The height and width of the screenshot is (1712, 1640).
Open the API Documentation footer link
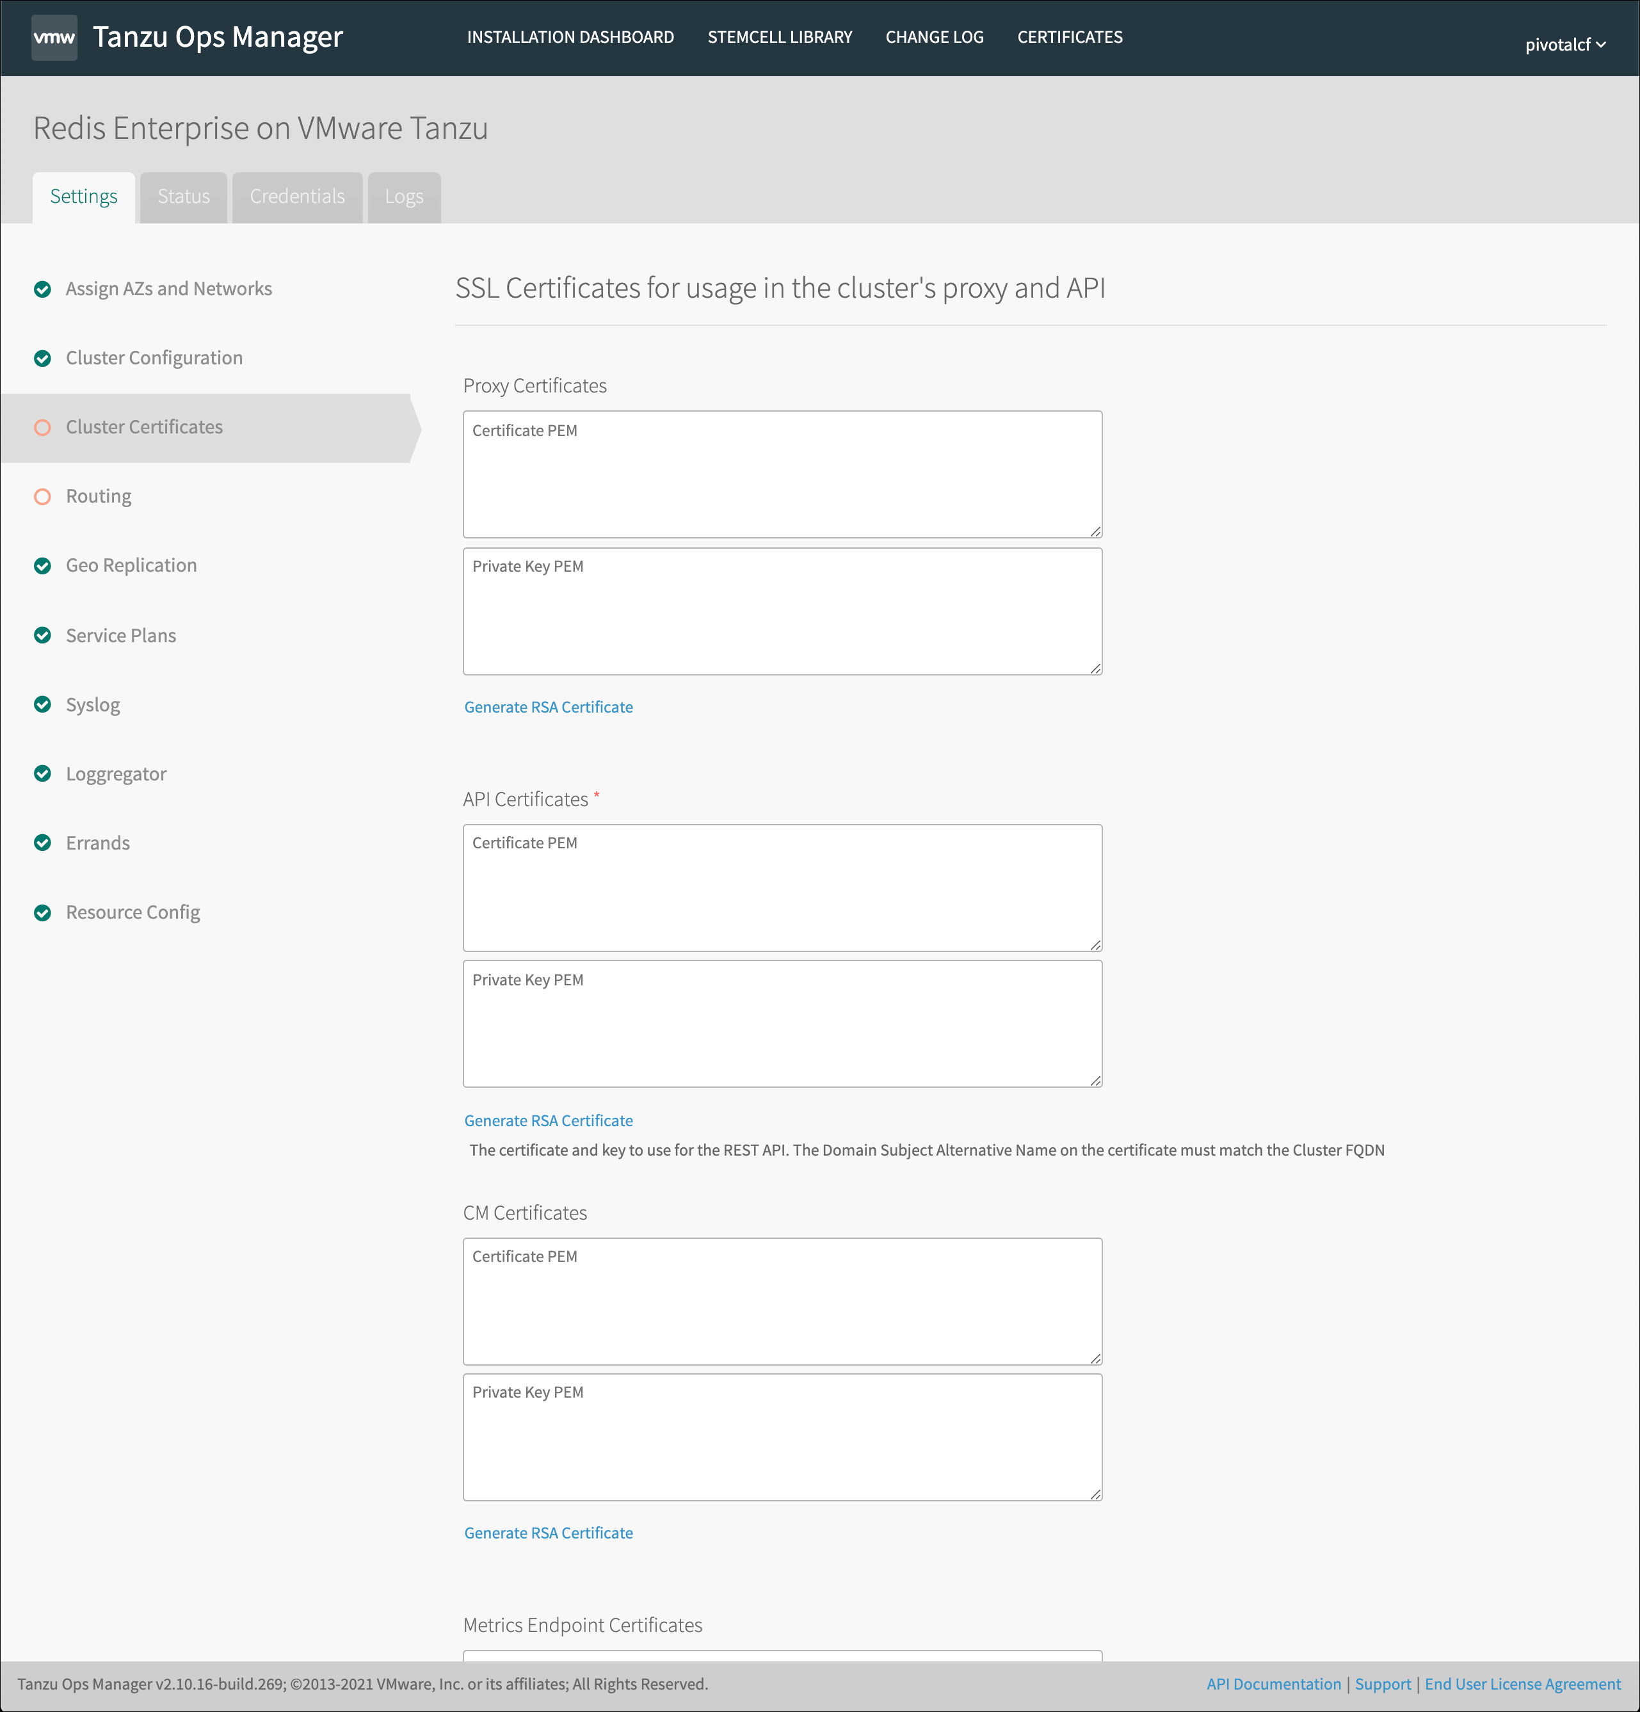pyautogui.click(x=1273, y=1684)
